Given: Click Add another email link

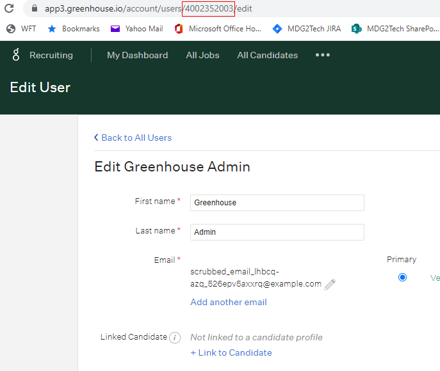Looking at the screenshot, I should click(x=229, y=302).
